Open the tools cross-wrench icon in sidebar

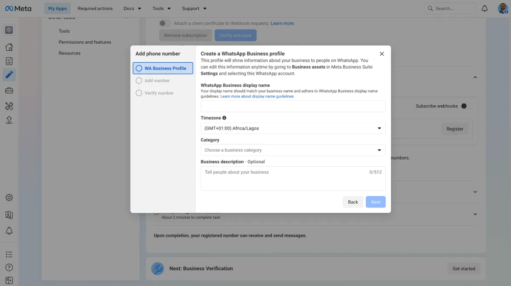click(9, 106)
